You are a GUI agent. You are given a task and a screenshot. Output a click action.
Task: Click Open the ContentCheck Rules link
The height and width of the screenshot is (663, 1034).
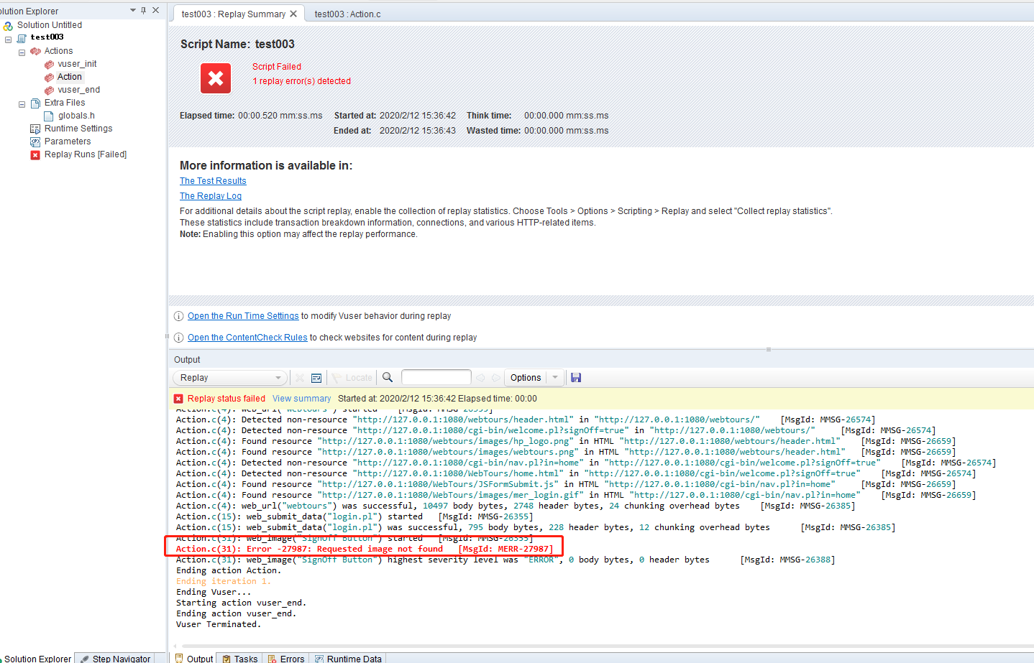pos(247,338)
